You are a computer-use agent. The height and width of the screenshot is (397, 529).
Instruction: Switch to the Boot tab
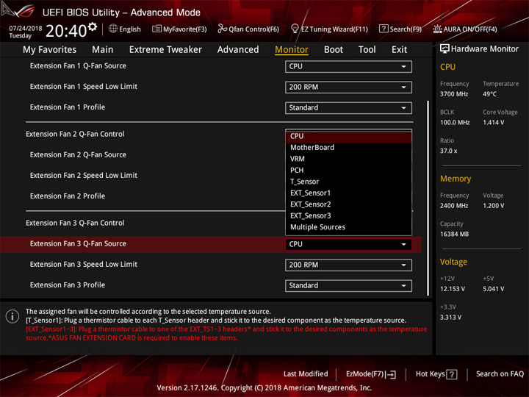tap(334, 50)
